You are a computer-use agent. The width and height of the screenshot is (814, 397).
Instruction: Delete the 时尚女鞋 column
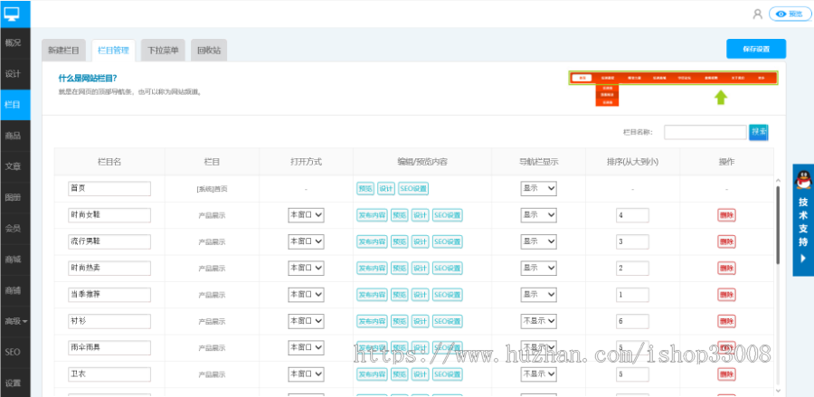click(x=726, y=215)
